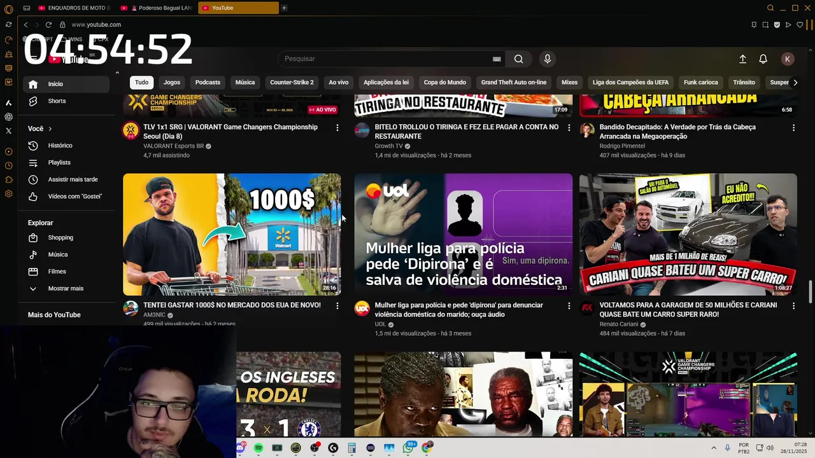
Task: Open Vídeos com "Gostei" list
Action: tap(66, 197)
